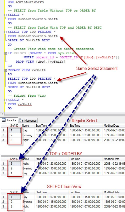This screenshot has height=212, width=125.
Task: Collapse the CREATE VIEW vwShift block
Action: coord(6,70)
